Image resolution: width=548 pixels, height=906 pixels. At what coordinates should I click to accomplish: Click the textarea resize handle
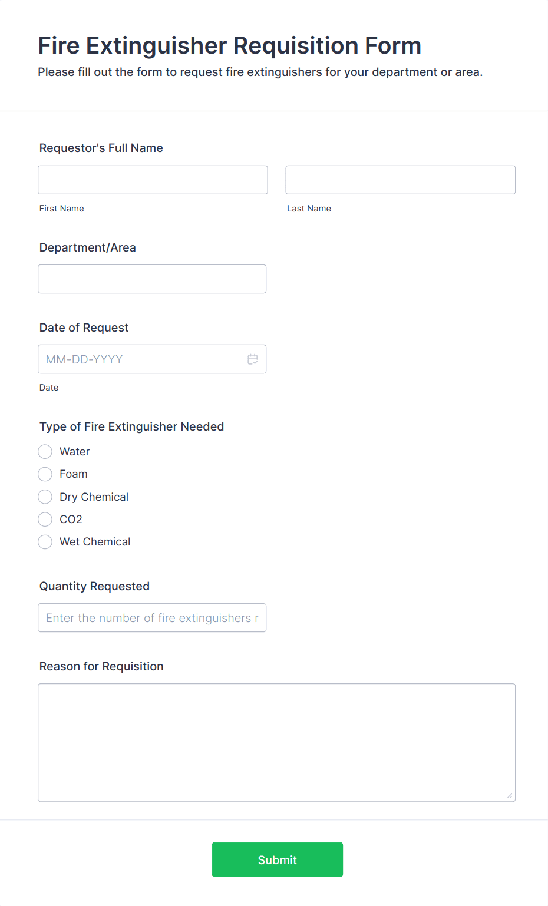click(509, 795)
